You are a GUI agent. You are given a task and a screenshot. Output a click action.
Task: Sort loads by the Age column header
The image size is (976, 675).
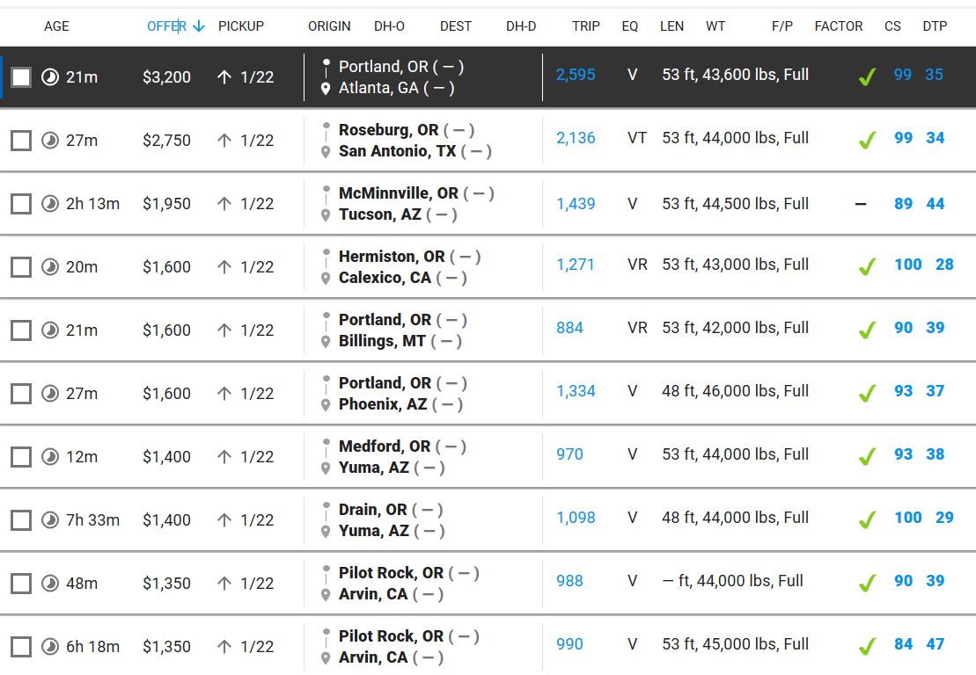(x=56, y=26)
